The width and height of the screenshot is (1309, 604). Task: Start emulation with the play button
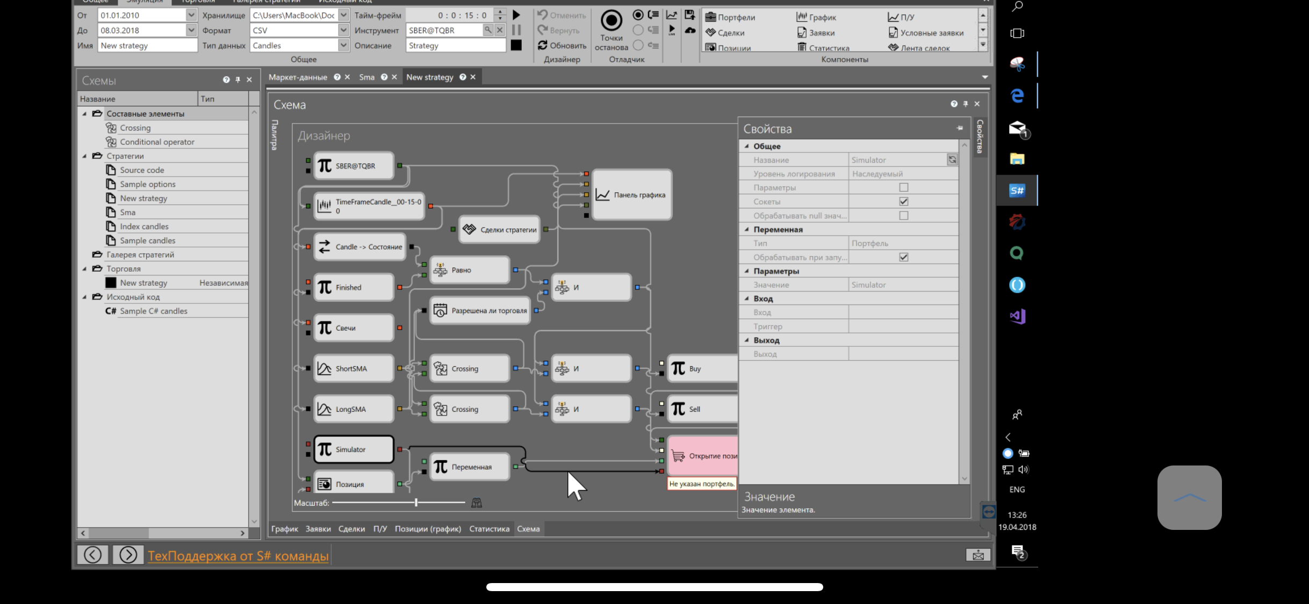coord(516,15)
